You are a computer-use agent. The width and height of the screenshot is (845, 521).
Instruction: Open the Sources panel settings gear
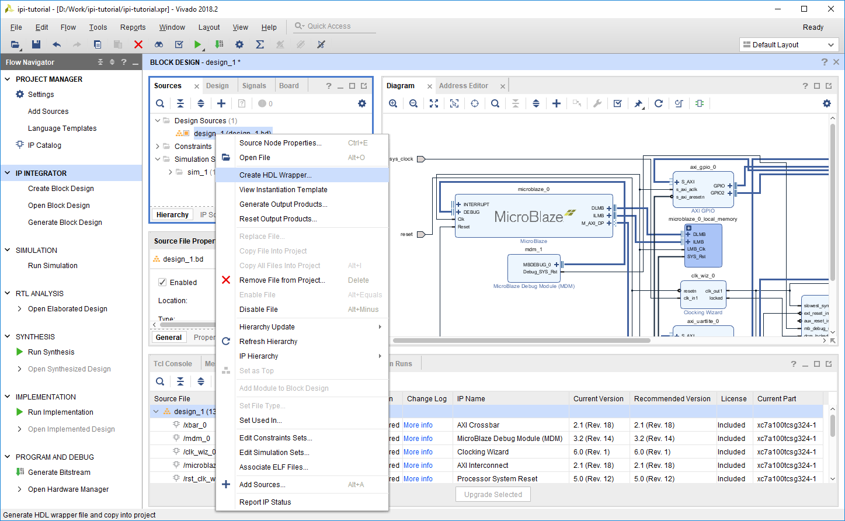(362, 103)
